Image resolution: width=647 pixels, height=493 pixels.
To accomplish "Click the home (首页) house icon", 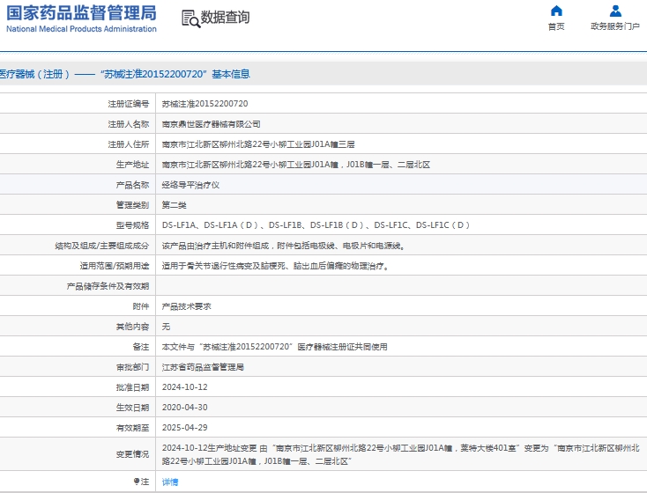I will click(556, 11).
